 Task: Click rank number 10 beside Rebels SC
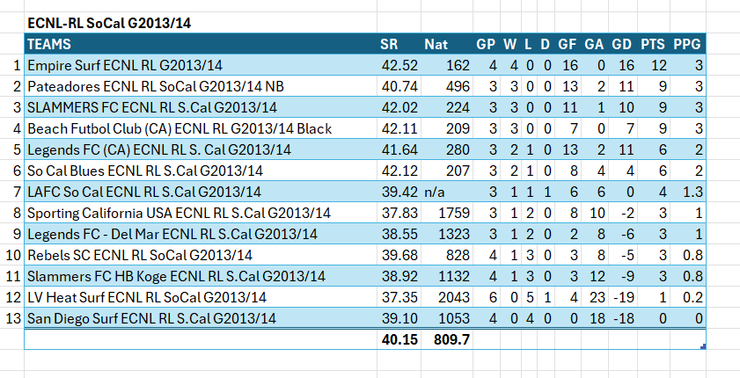tap(13, 255)
